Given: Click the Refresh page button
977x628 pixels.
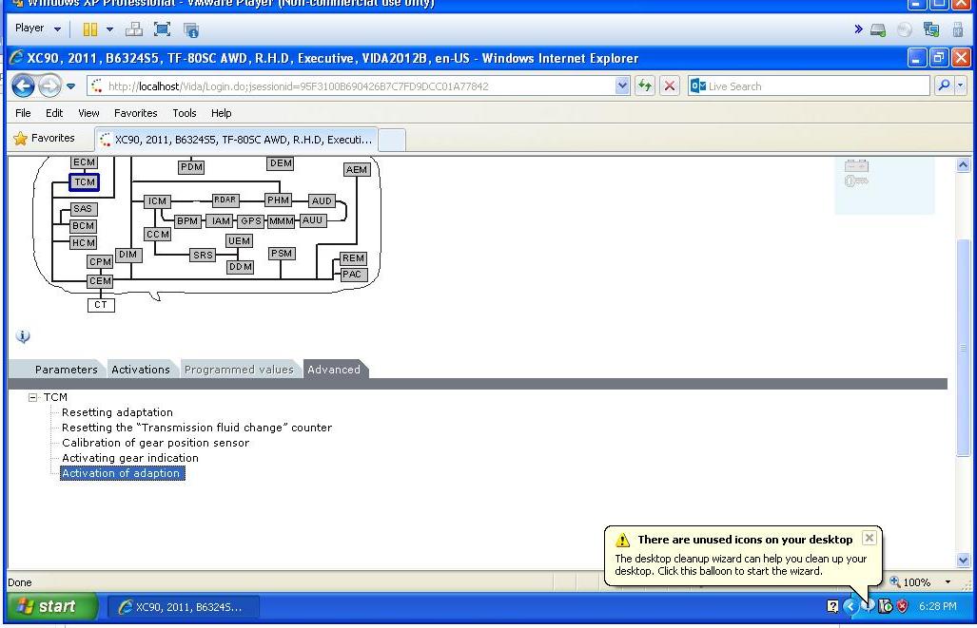Looking at the screenshot, I should [x=647, y=86].
